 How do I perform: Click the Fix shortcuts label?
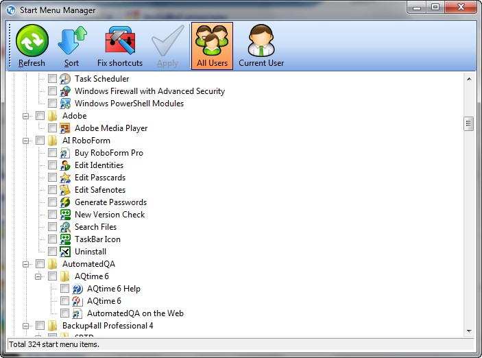[120, 63]
